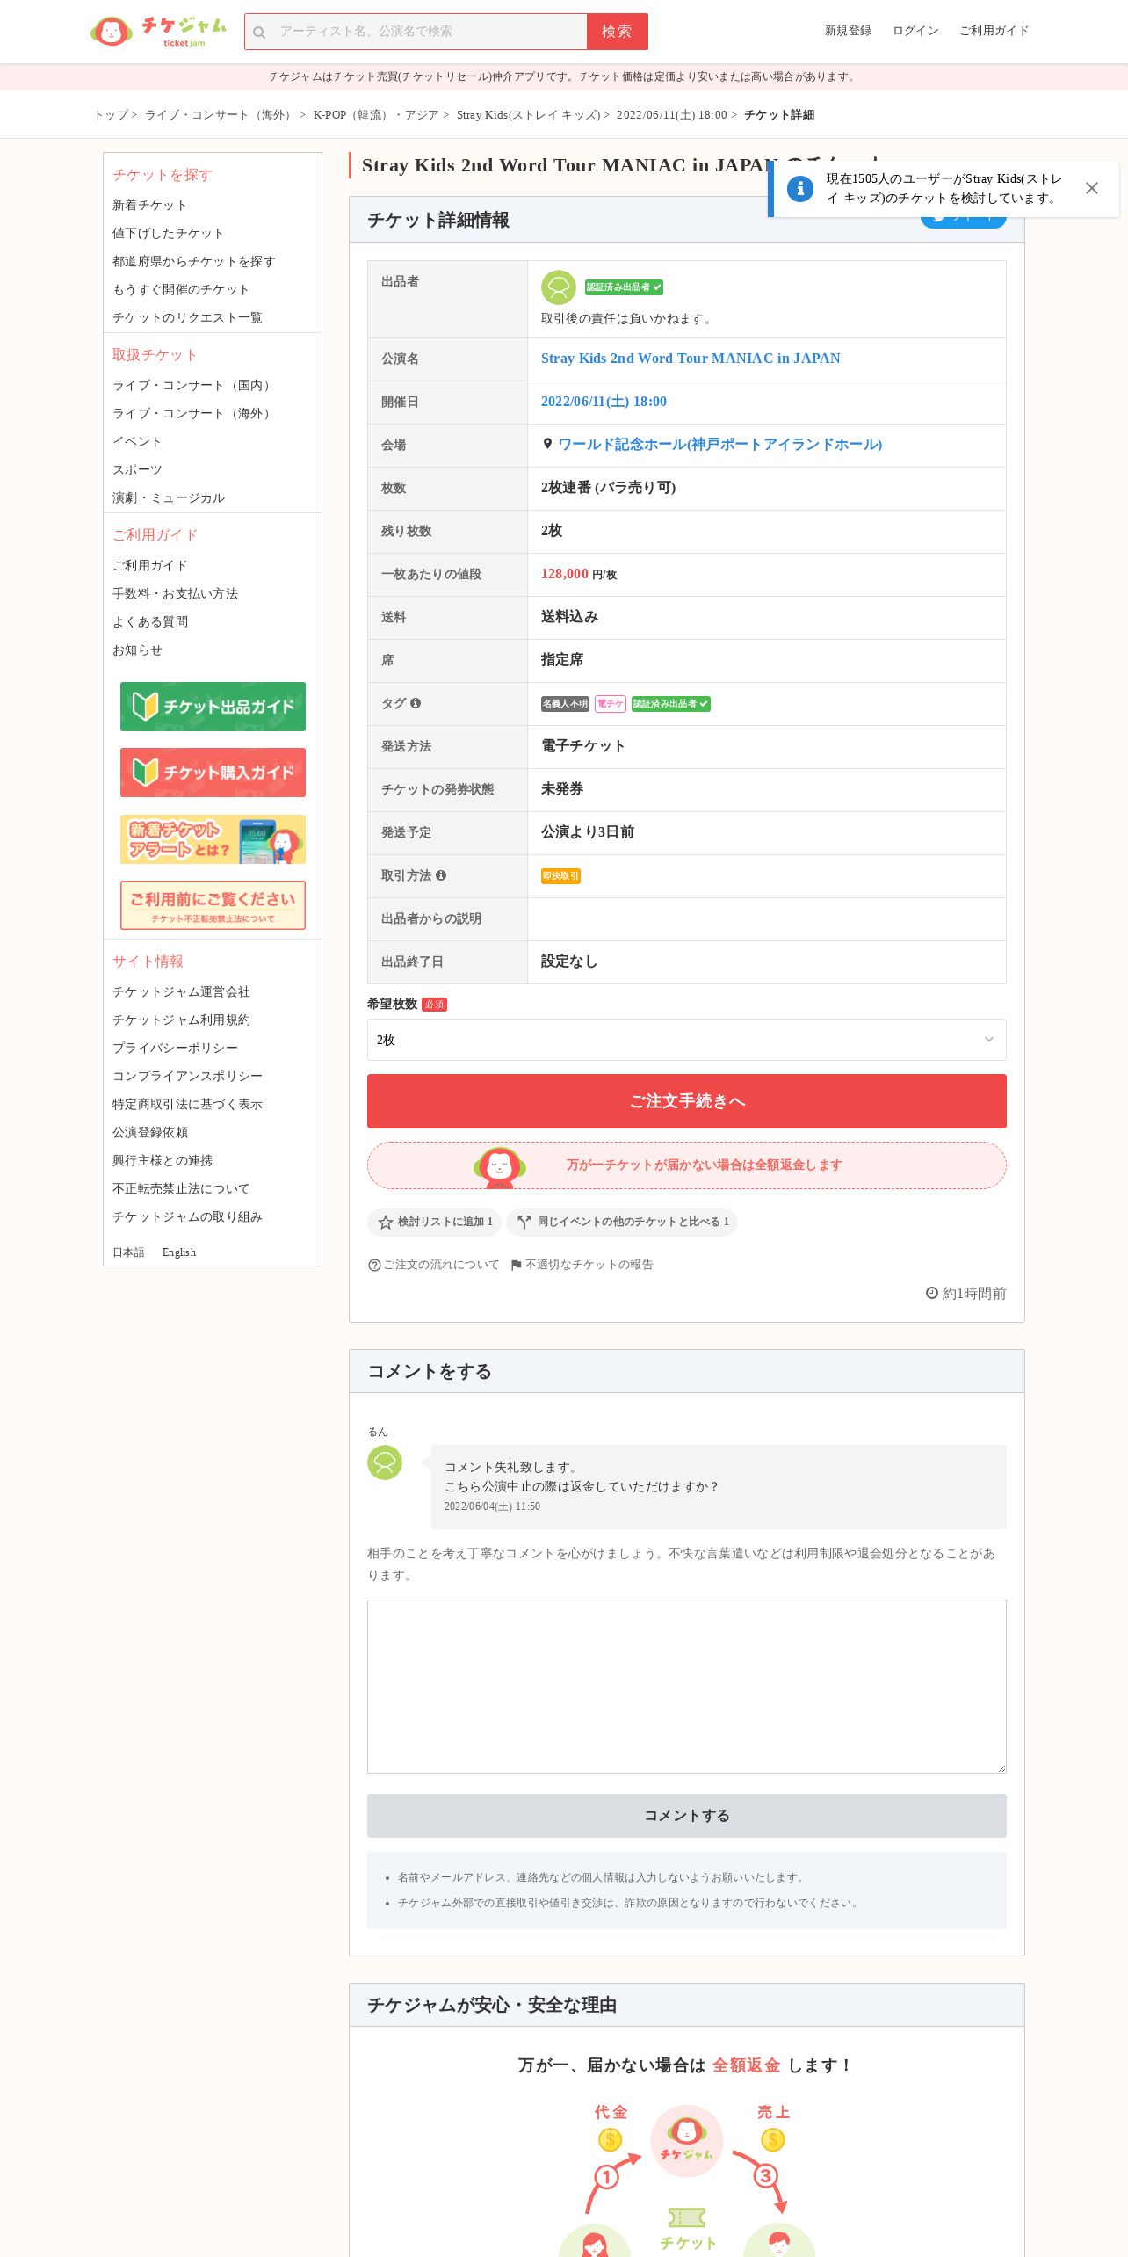This screenshot has height=2257, width=1128.
Task: Open ライブ・コンサート（国内） sidebar link
Action: point(193,385)
